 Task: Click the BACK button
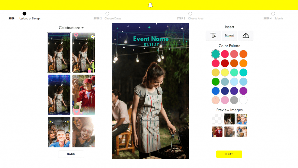[71, 154]
